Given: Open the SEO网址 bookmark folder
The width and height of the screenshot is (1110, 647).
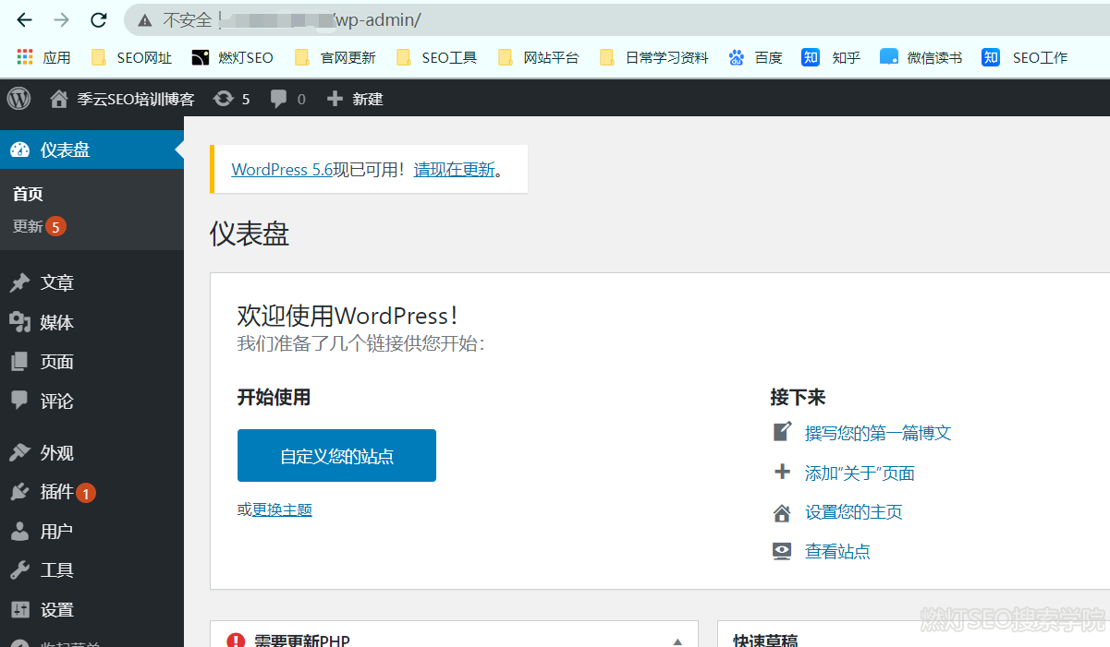Looking at the screenshot, I should [x=132, y=57].
